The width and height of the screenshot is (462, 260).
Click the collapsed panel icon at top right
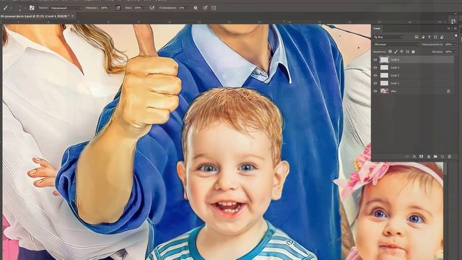[x=453, y=20]
